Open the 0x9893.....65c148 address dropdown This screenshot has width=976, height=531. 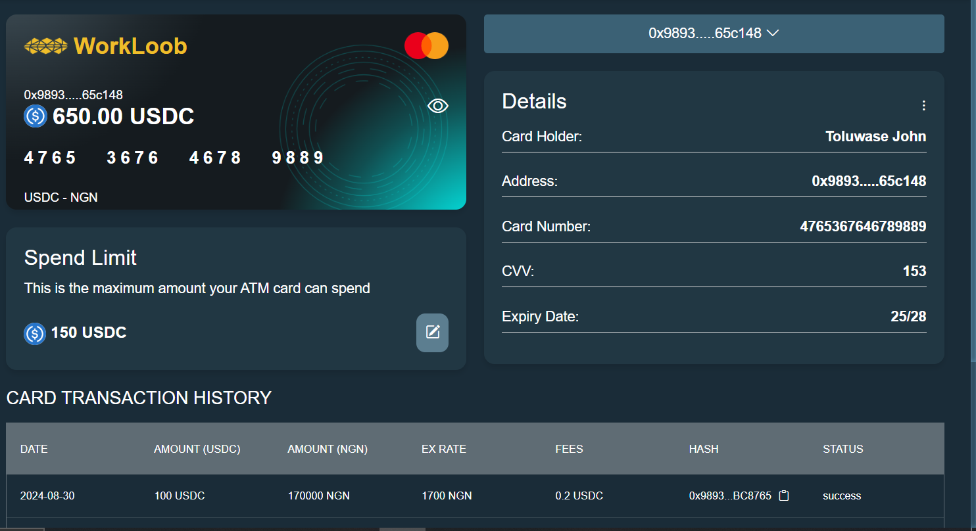[x=714, y=34]
